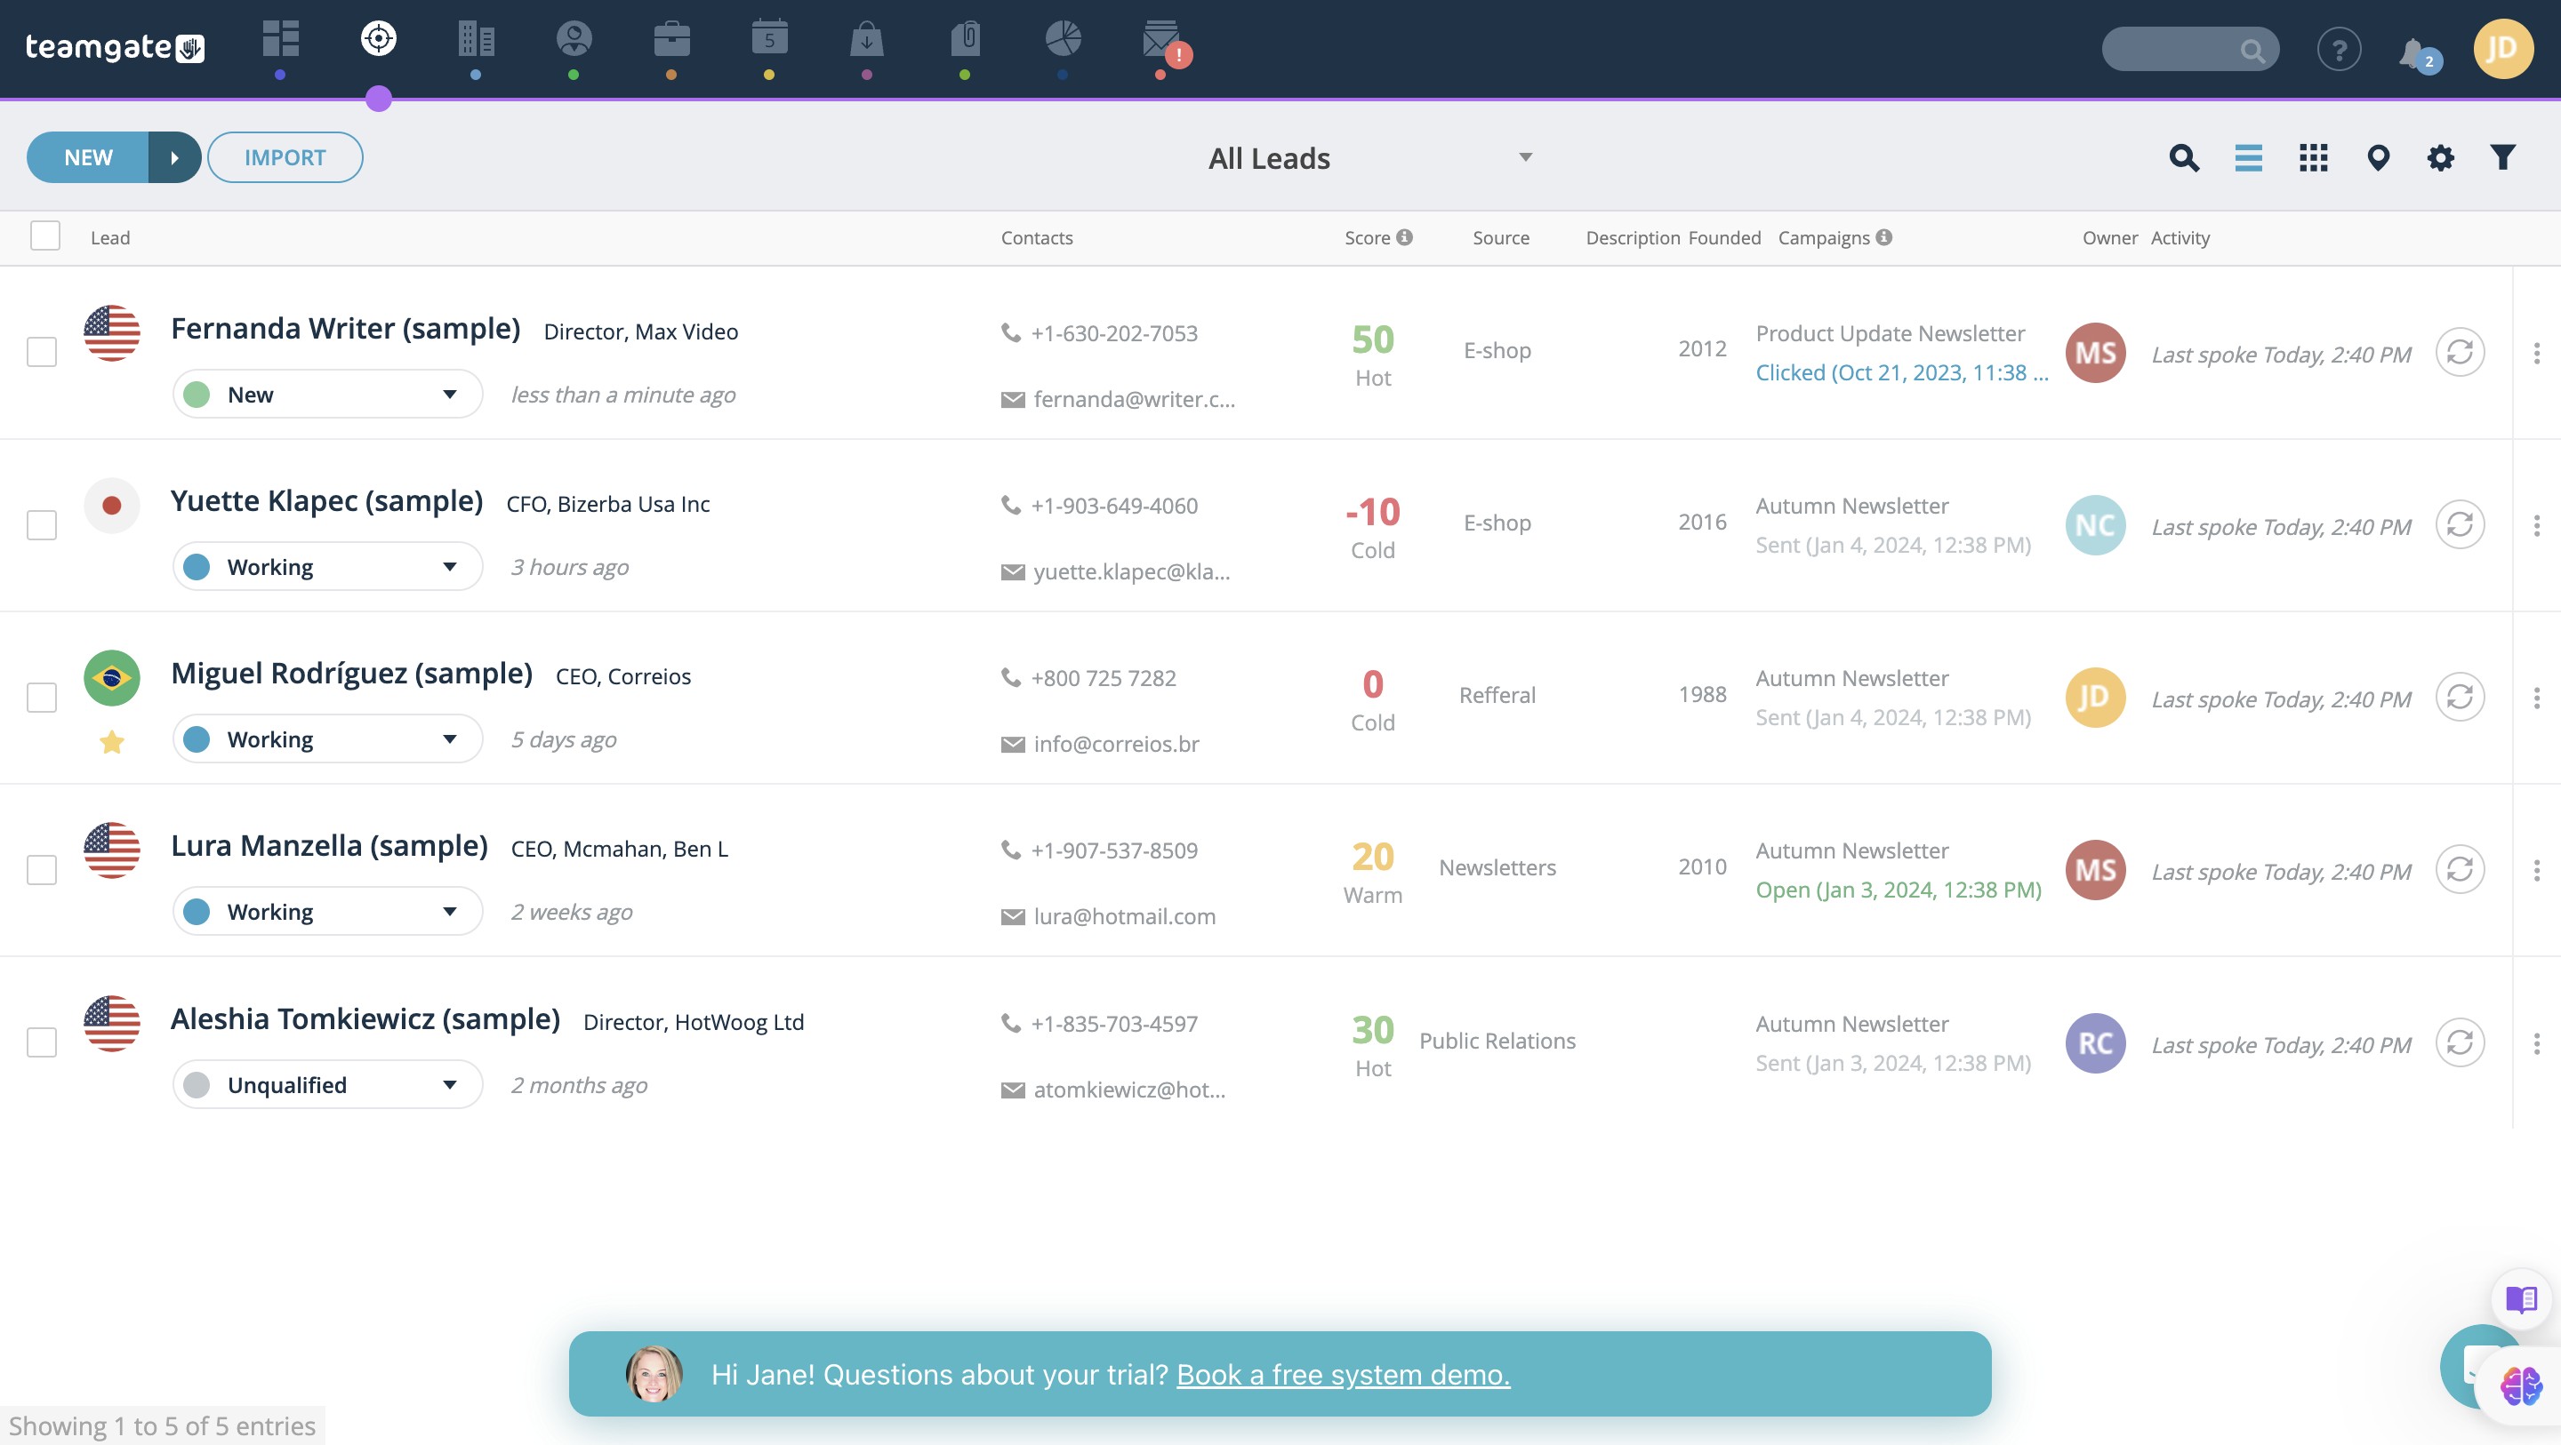Click the IMPORT button
Viewport: 2561px width, 1445px height.
[285, 157]
